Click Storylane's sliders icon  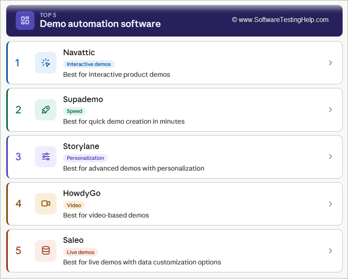tap(46, 157)
